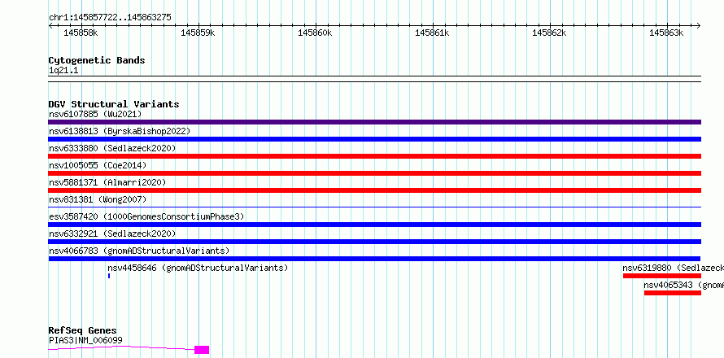Screen dimensions: 724x358
Task: Open esv3587420 (1000GenomesConsortiumPhase3) label
Action: [x=146, y=216]
